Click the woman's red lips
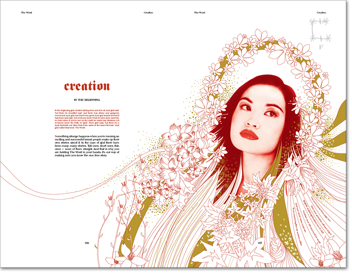The image size is (352, 273). [x=249, y=135]
